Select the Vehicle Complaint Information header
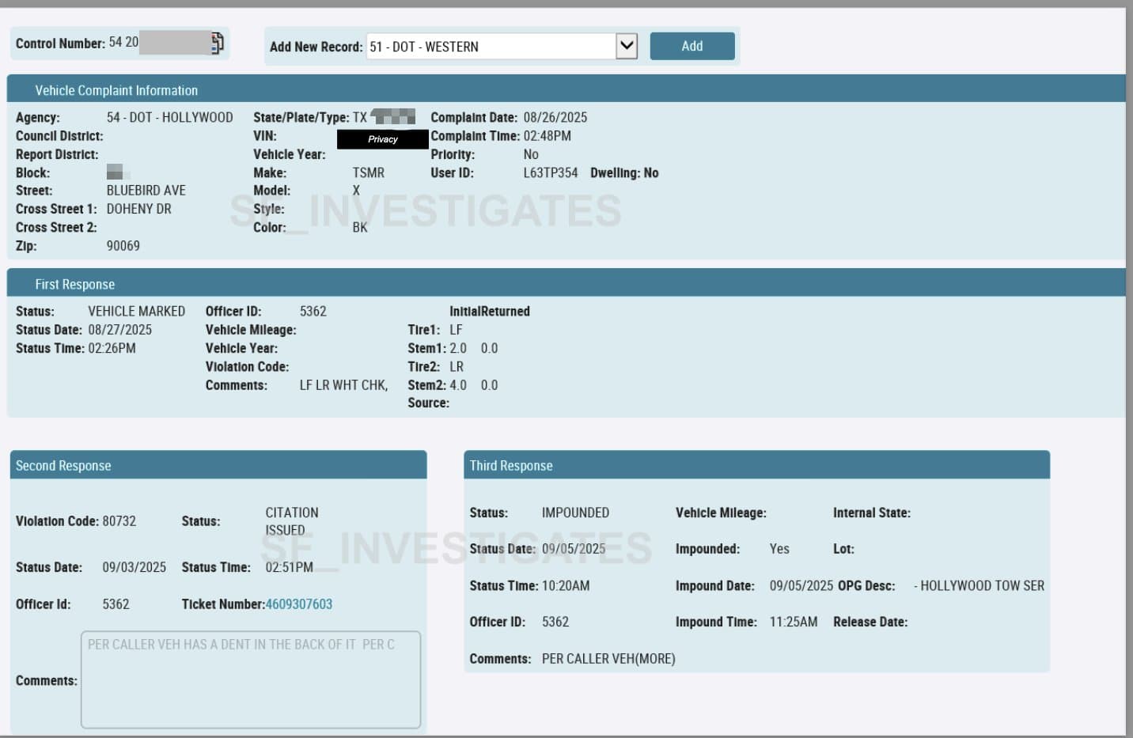Screen dimensions: 1133x738 [116, 90]
